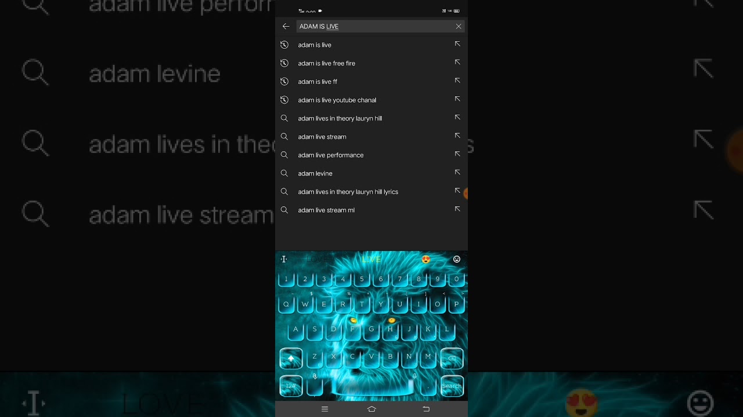The height and width of the screenshot is (417, 743).
Task: Tap the back arrow beside the search field
Action: [286, 26]
